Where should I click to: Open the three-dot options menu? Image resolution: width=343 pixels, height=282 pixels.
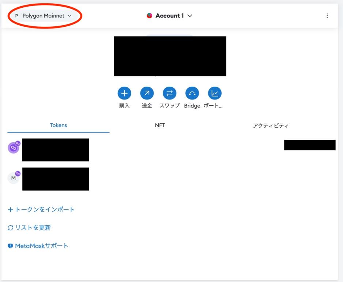point(327,16)
